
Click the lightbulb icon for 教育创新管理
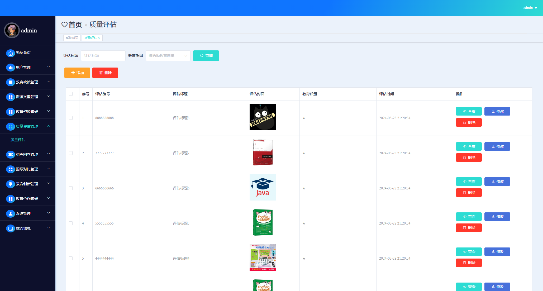point(10,184)
